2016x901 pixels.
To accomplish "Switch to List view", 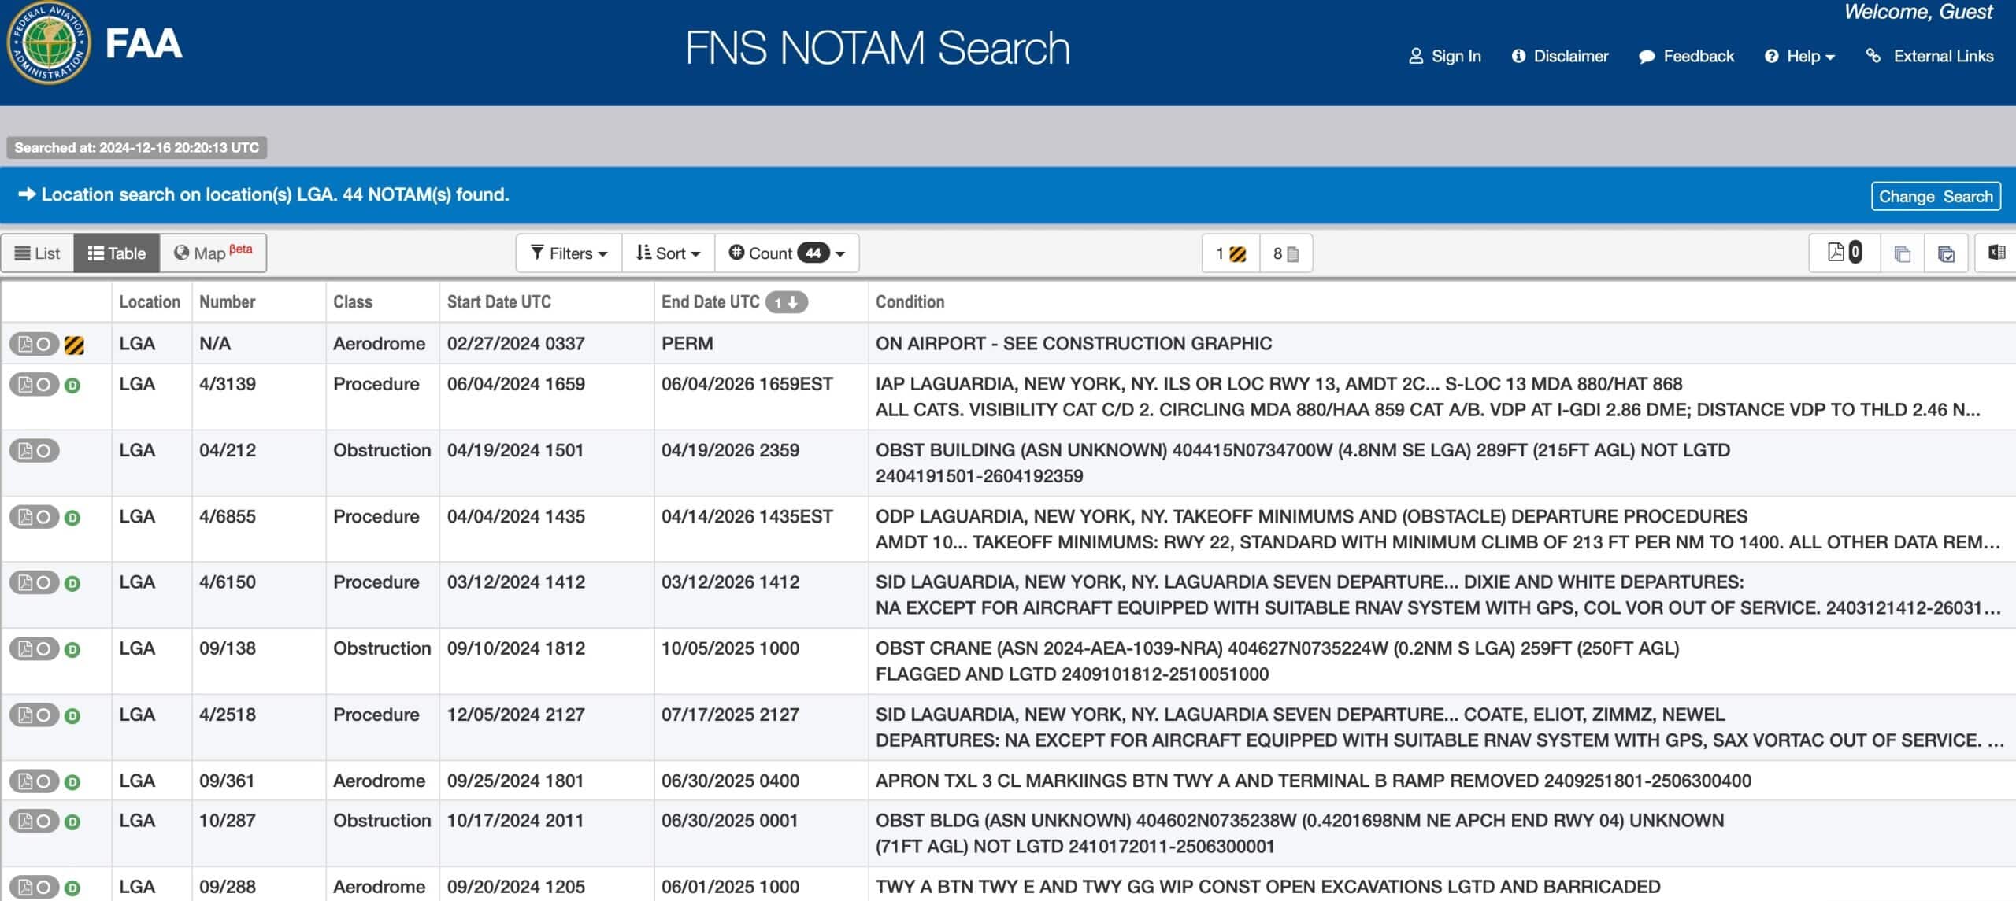I will (37, 253).
